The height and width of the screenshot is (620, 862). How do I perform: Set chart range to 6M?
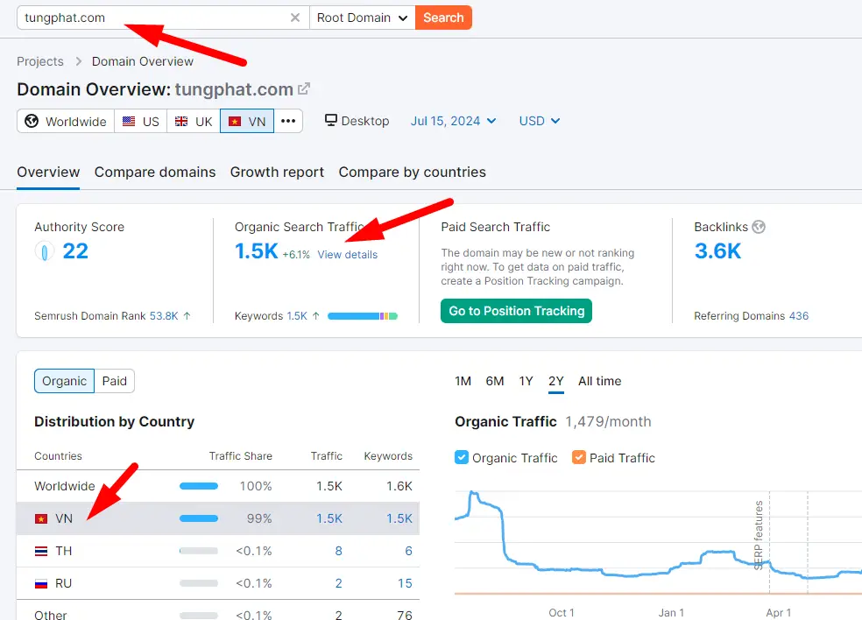click(x=495, y=381)
